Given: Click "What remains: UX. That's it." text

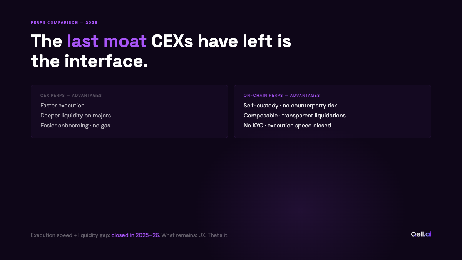Looking at the screenshot, I should click(195, 235).
